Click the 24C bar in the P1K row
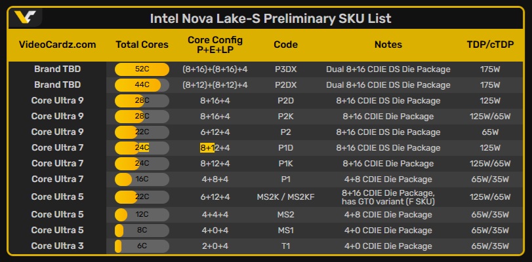 tap(142, 163)
